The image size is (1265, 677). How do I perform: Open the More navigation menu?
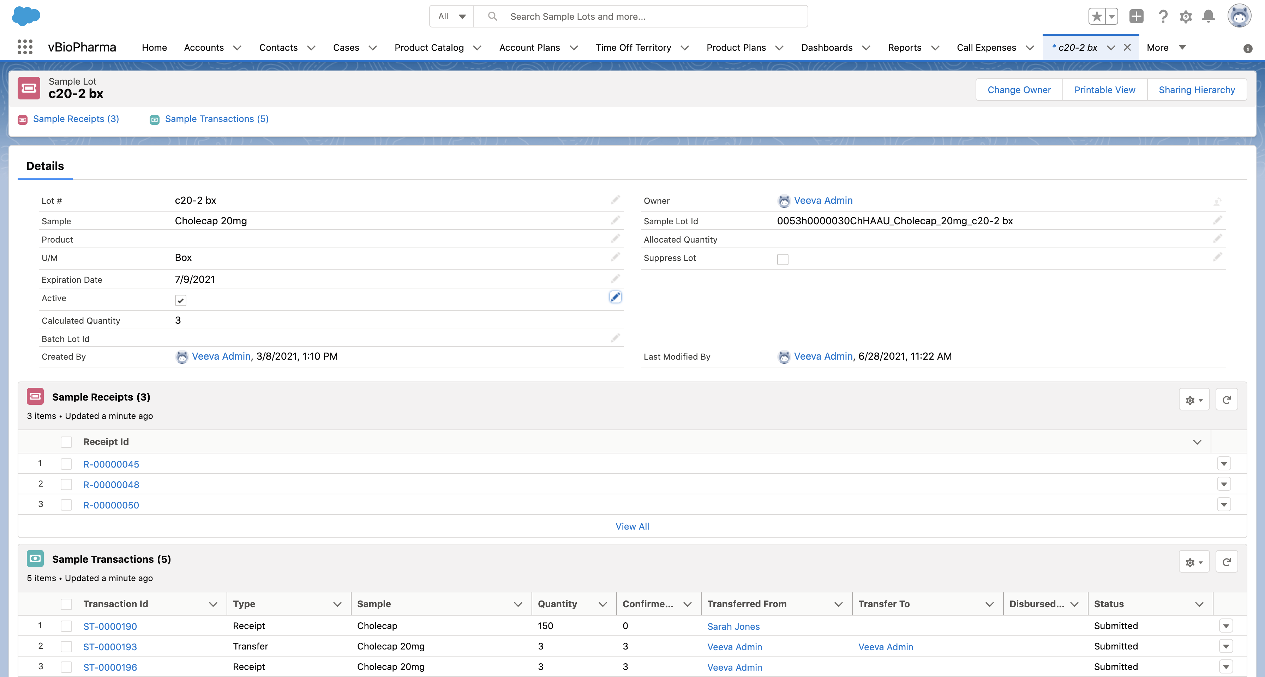(x=1166, y=48)
